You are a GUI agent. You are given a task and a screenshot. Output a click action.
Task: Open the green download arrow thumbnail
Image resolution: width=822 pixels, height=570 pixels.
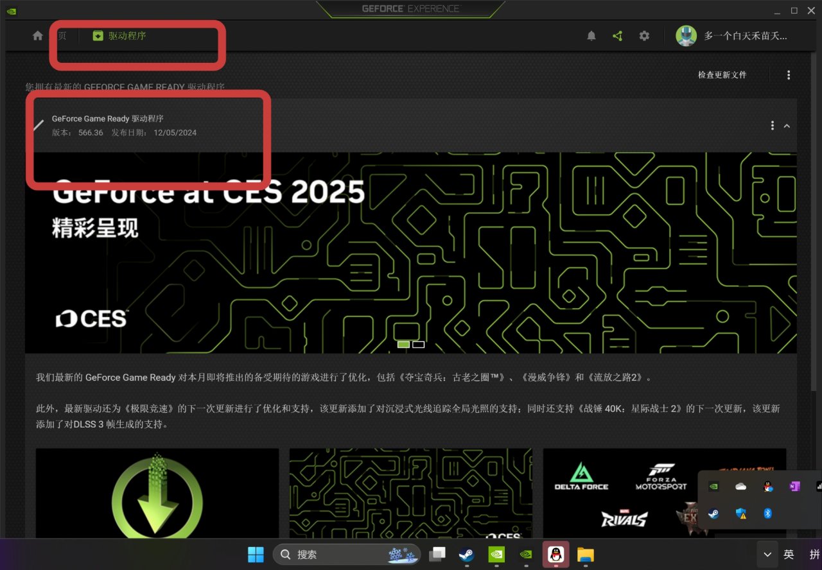coord(157,493)
